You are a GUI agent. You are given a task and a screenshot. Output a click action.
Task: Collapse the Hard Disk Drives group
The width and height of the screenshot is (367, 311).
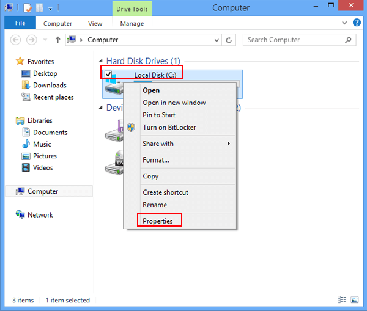(x=102, y=61)
